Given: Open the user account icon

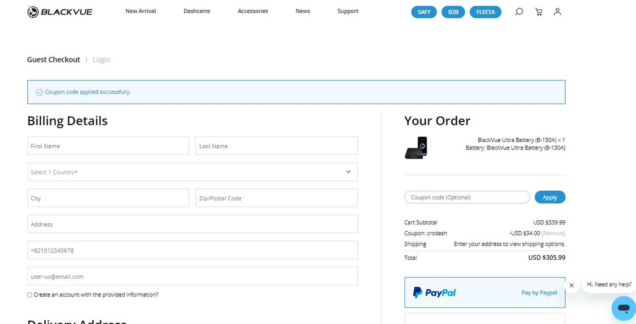Looking at the screenshot, I should click(558, 12).
